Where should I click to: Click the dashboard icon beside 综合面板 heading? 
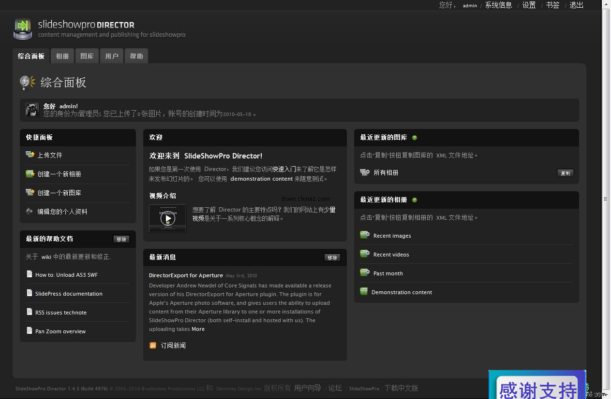point(28,83)
